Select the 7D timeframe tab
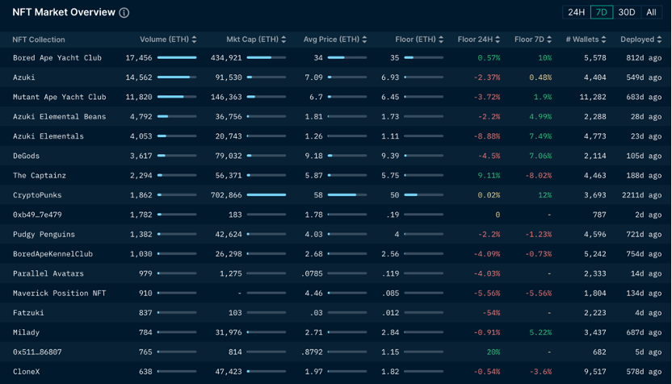Screen dimensions: 672x384 point(602,12)
